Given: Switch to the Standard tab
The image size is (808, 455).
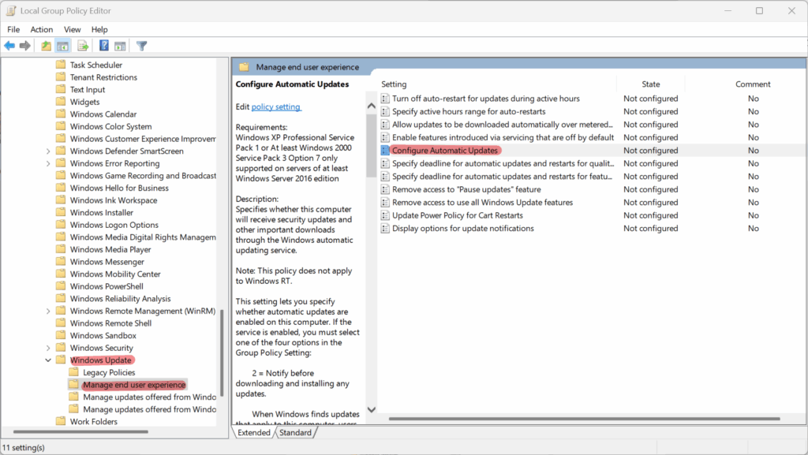Looking at the screenshot, I should point(295,432).
